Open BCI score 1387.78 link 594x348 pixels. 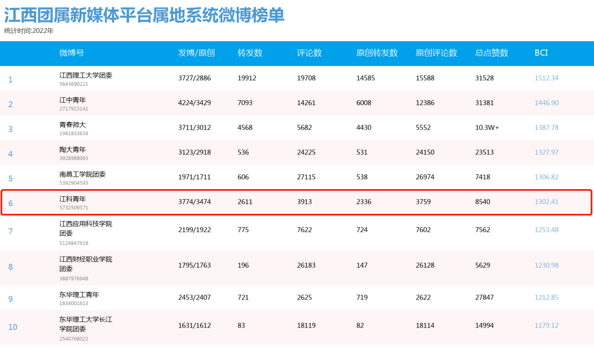(546, 128)
